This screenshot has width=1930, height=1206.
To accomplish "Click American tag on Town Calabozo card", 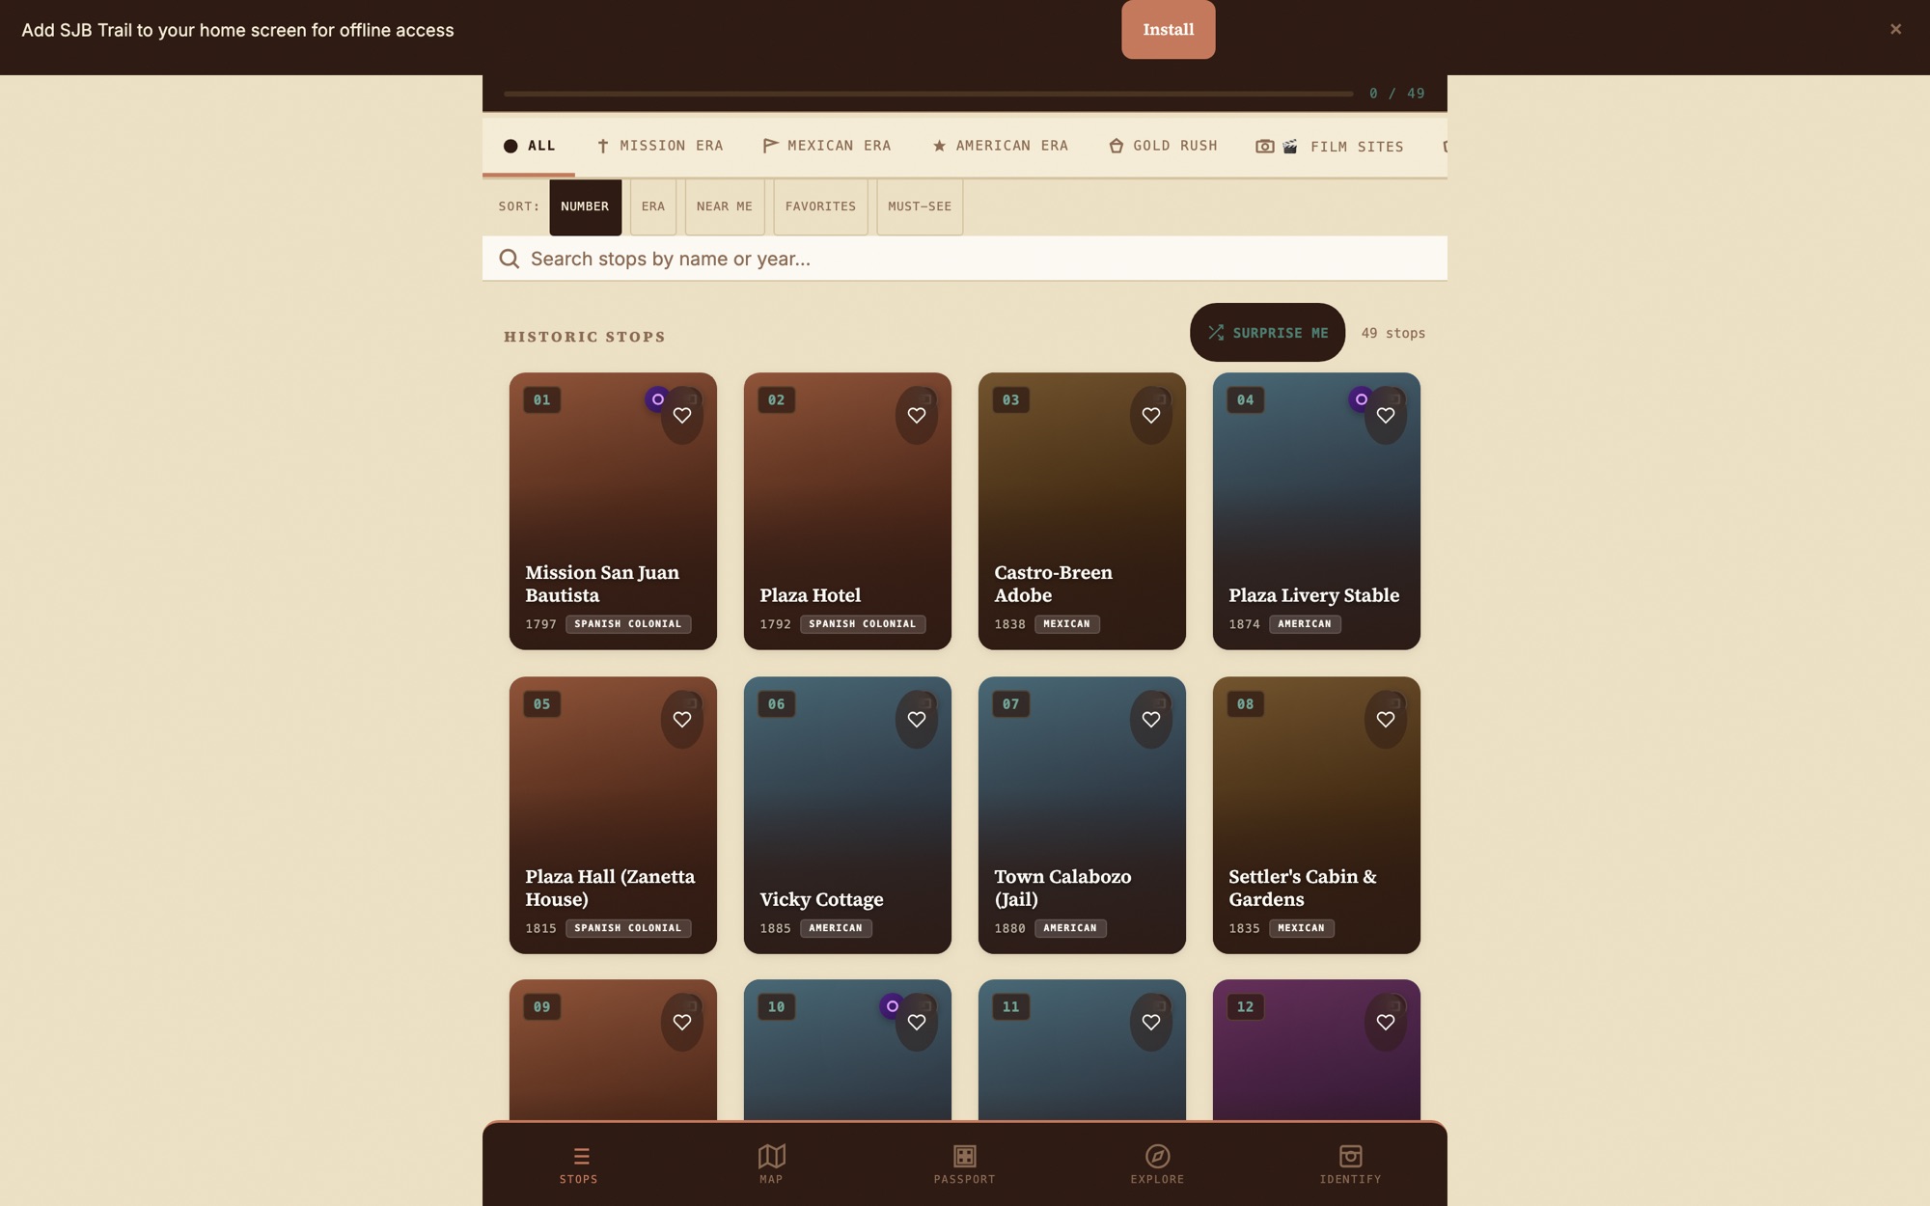I will [x=1070, y=928].
